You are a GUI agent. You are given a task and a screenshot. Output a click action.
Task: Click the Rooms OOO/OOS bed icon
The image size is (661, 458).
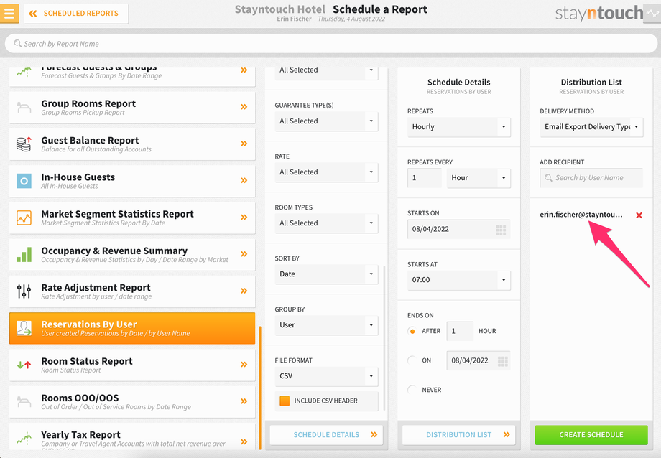(x=24, y=401)
